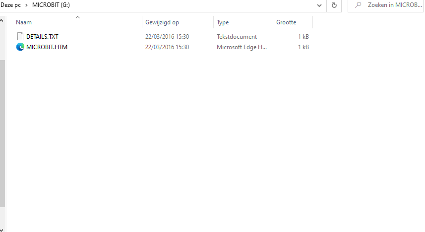The height and width of the screenshot is (232, 425).
Task: Click the navigation pane scrollbar thumb
Action: pos(2,133)
